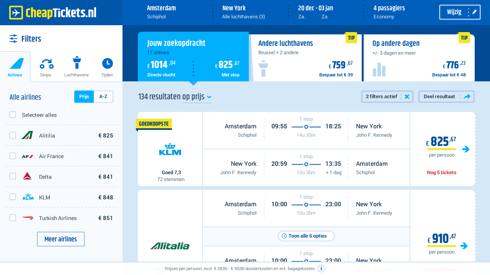Click the pencil icon beside Wijzig
The height and width of the screenshot is (275, 490).
coord(474,12)
